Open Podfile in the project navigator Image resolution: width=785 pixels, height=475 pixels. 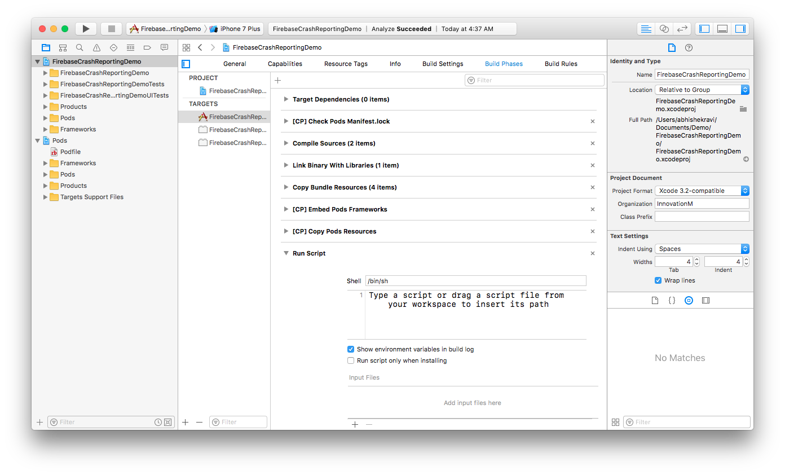click(x=70, y=152)
